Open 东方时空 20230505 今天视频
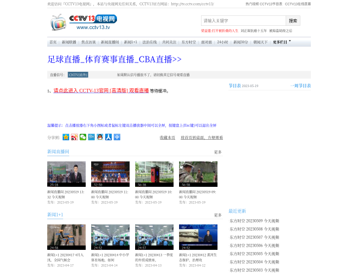 (x=254, y=254)
